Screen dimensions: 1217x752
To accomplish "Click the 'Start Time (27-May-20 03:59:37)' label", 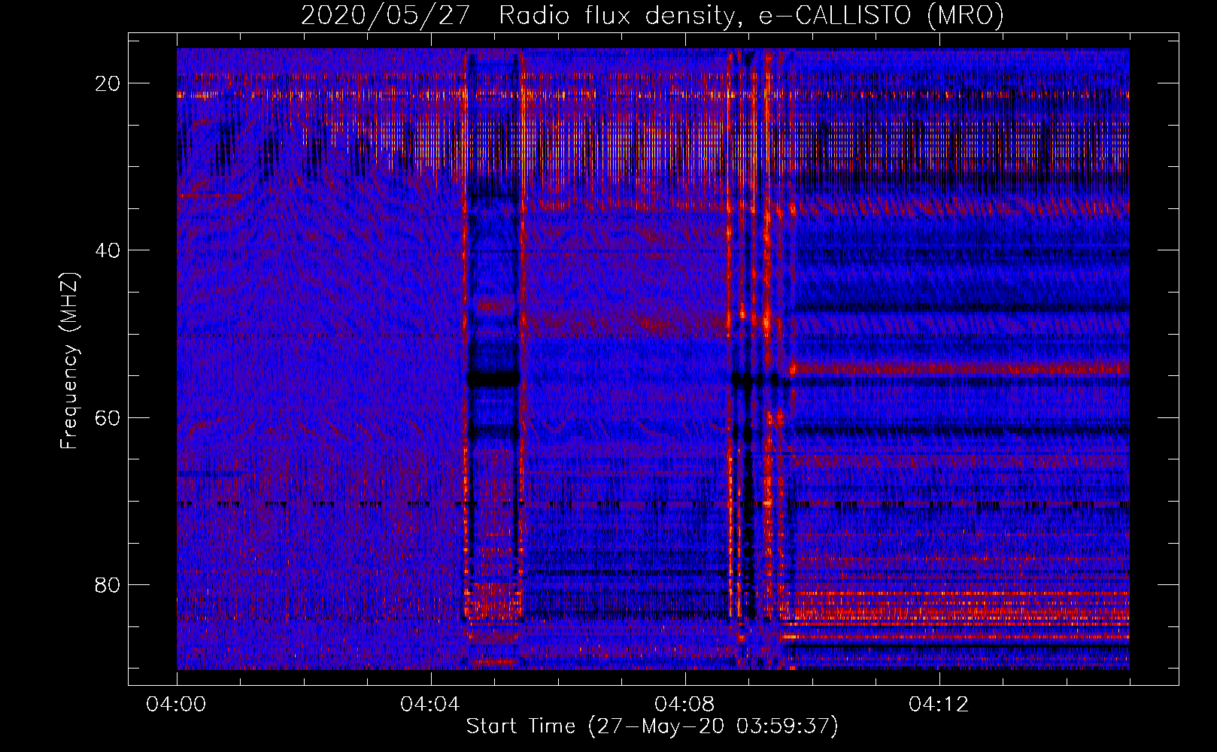I will coord(652,726).
